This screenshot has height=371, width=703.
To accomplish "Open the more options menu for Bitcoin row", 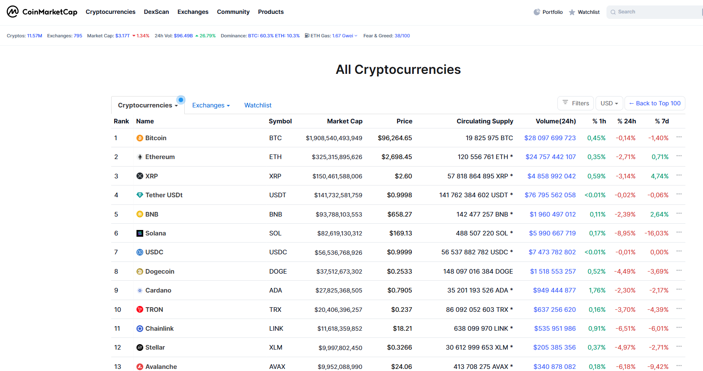I will (x=679, y=137).
